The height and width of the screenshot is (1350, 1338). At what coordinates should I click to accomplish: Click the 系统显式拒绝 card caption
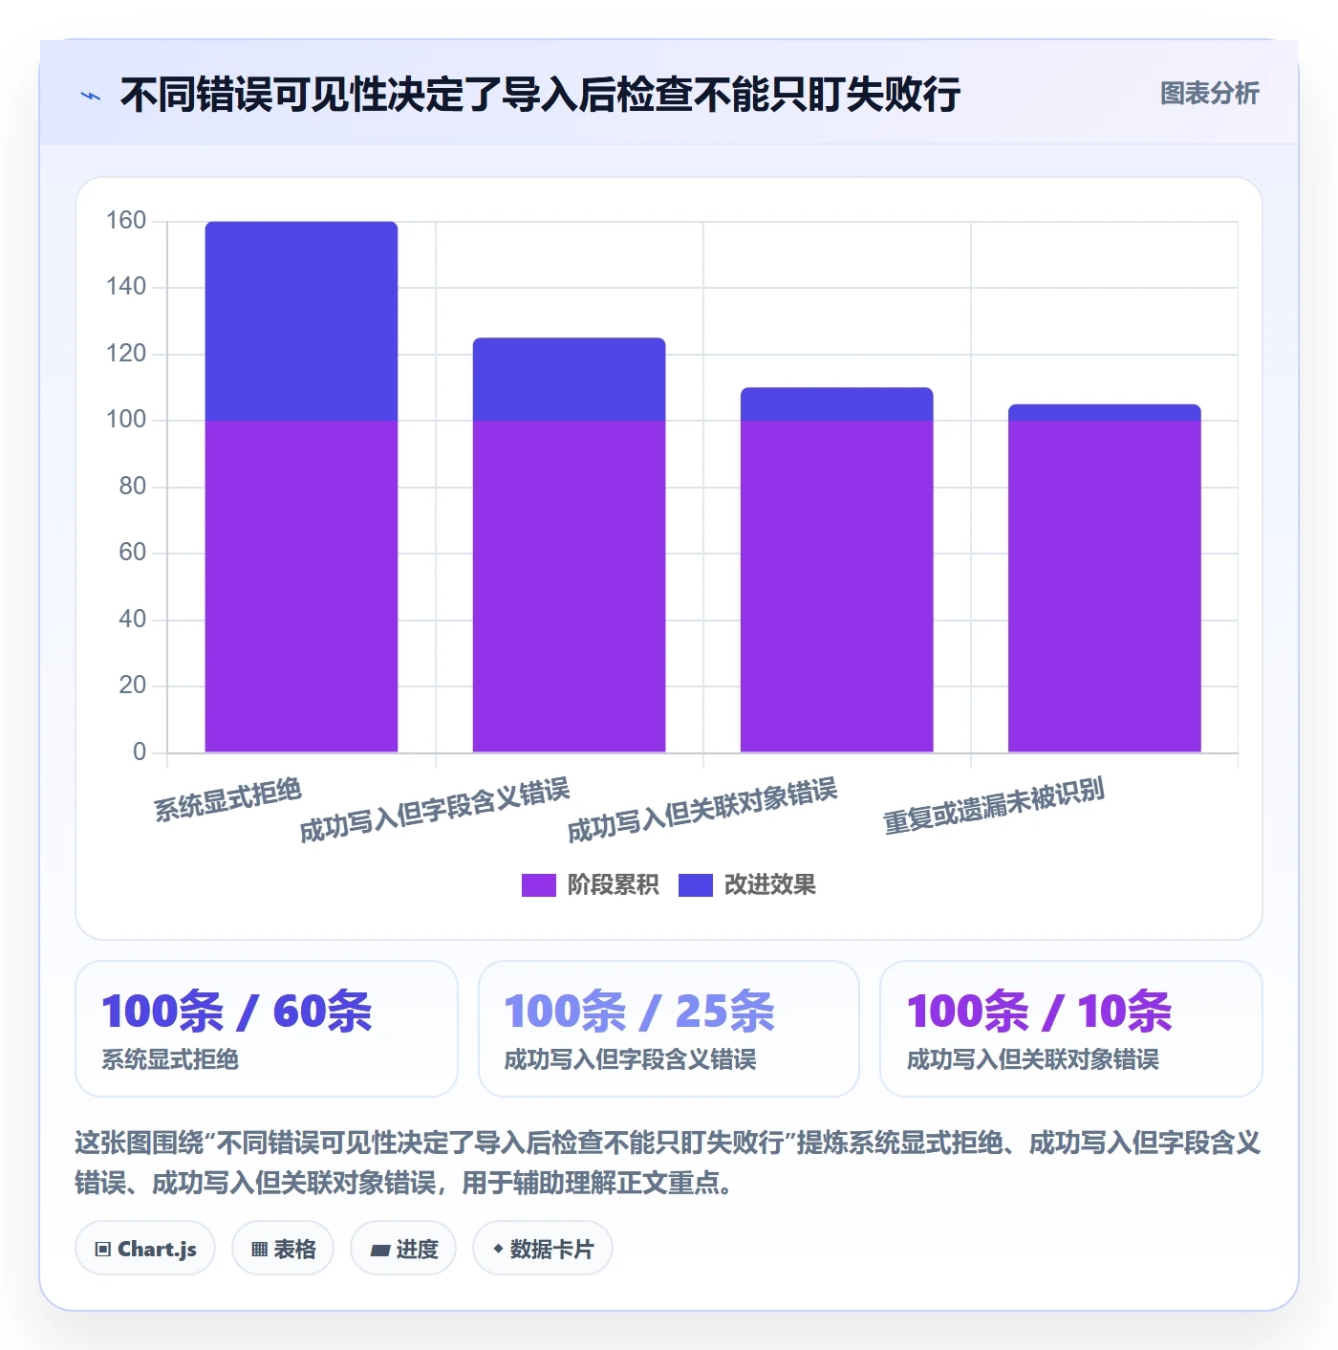tap(170, 1059)
